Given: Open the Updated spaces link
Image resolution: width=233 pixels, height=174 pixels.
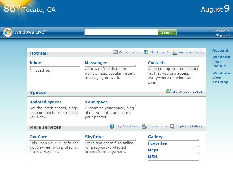Looking at the screenshot, I should [x=45, y=102].
